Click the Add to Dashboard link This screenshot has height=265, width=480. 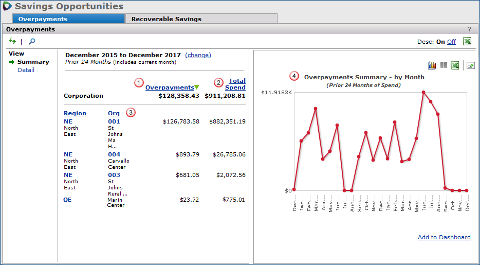point(444,237)
